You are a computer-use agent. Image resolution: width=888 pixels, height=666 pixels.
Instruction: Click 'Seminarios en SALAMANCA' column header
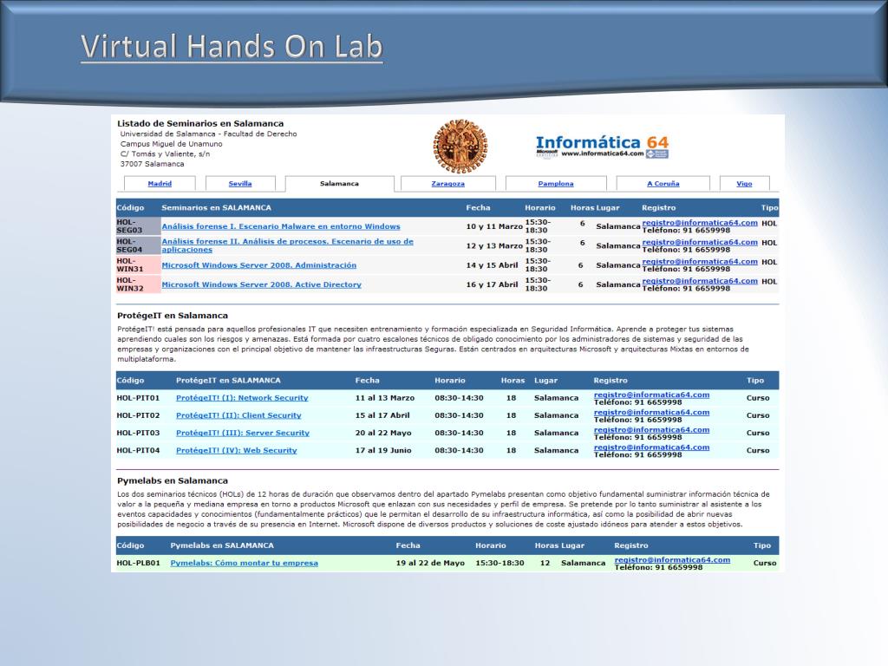point(216,208)
